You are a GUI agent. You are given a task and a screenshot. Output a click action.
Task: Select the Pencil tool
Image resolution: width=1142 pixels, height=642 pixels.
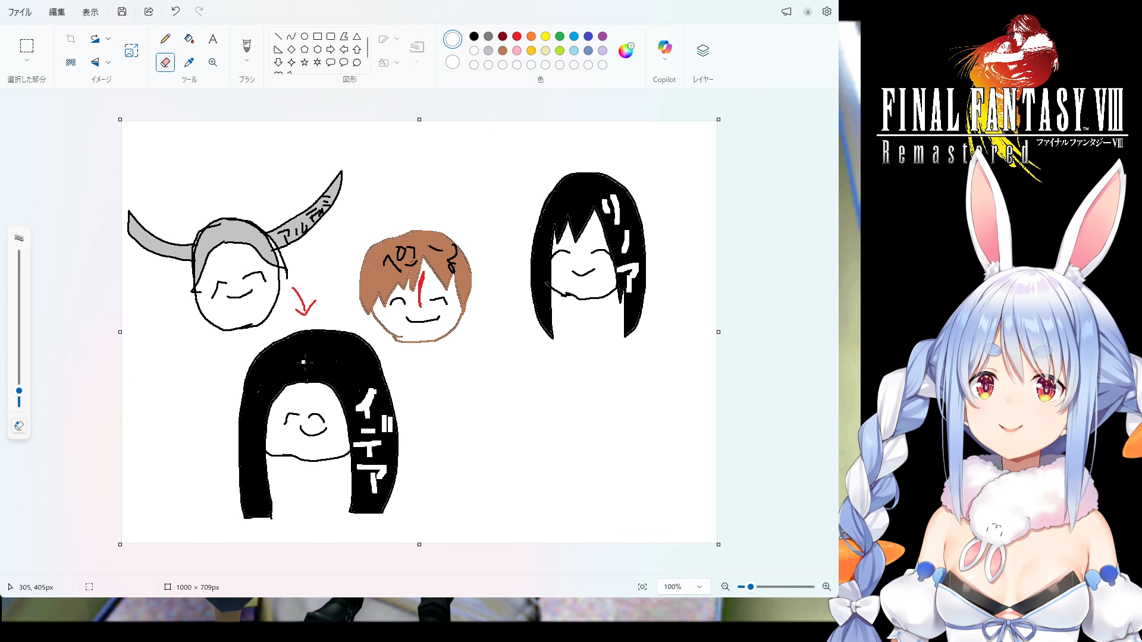(x=165, y=39)
